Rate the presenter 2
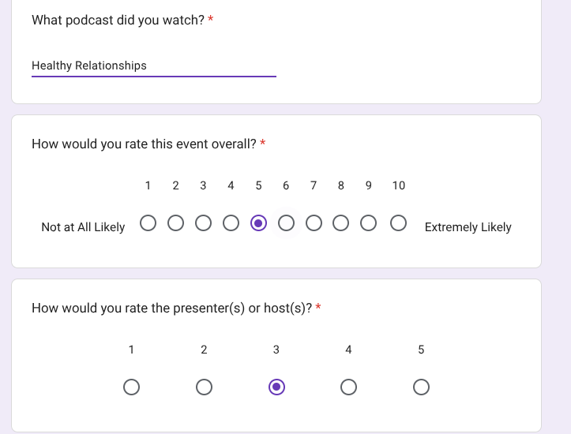 [204, 387]
